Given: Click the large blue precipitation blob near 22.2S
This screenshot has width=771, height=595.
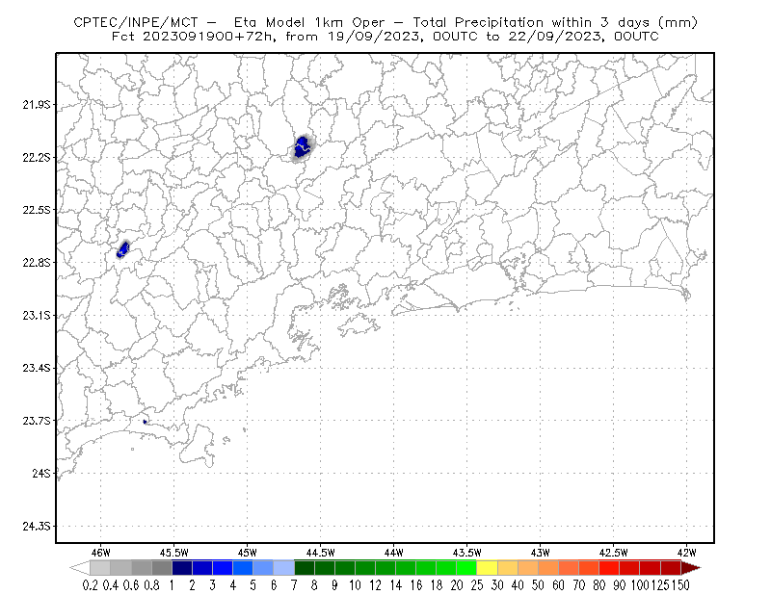Looking at the screenshot, I should (303, 147).
